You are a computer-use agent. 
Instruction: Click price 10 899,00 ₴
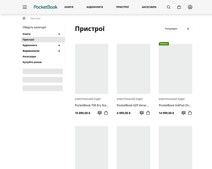pos(82,113)
